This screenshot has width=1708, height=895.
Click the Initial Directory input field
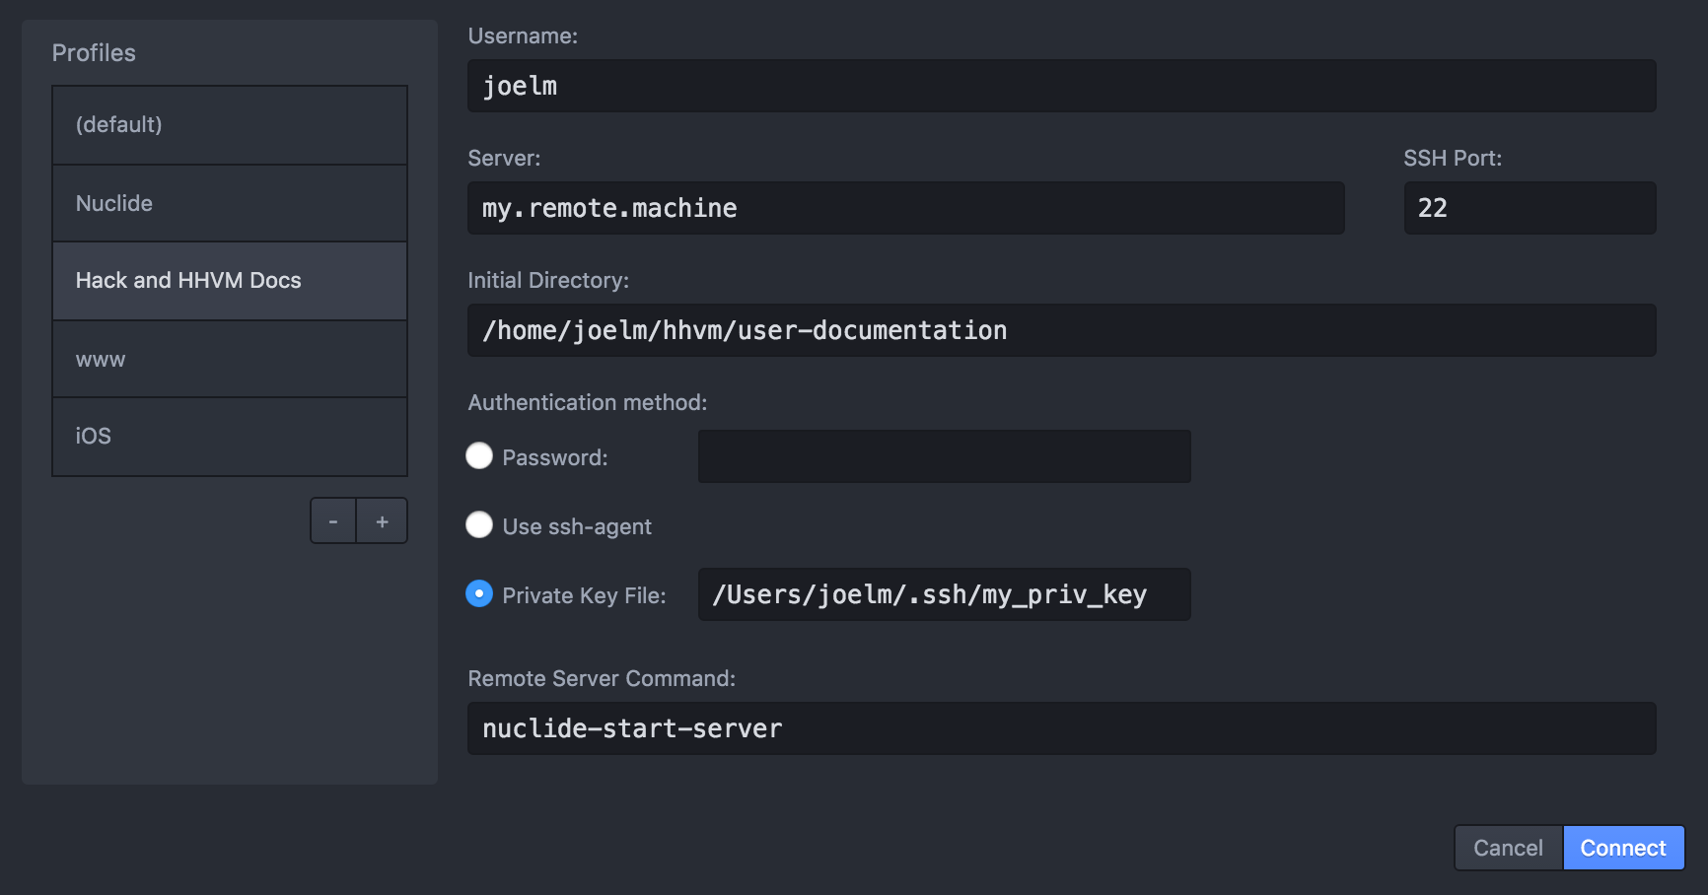[x=1061, y=330]
